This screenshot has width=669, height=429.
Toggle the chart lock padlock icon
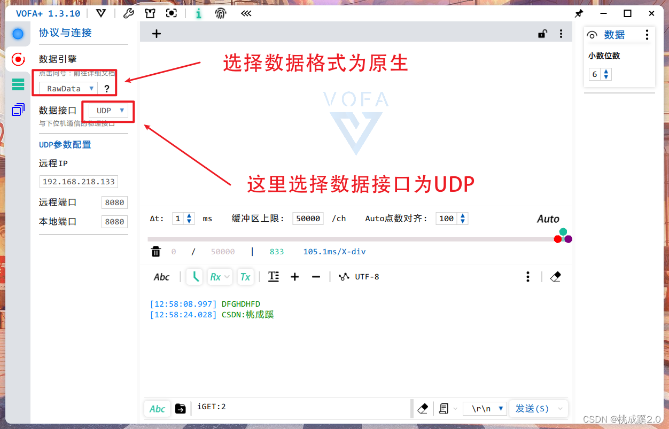click(542, 33)
